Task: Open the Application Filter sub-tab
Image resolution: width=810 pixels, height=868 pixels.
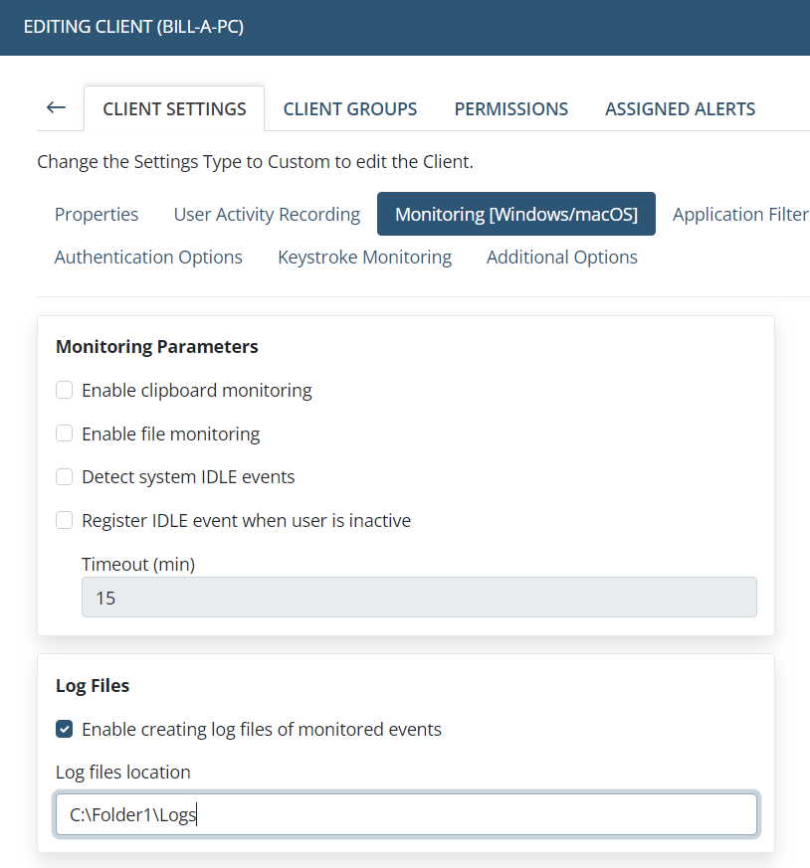Action: (740, 214)
